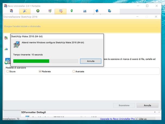Click the SketchUp installer icon in the dialog
Screen dimensions: 165x124
click(x=16, y=44)
